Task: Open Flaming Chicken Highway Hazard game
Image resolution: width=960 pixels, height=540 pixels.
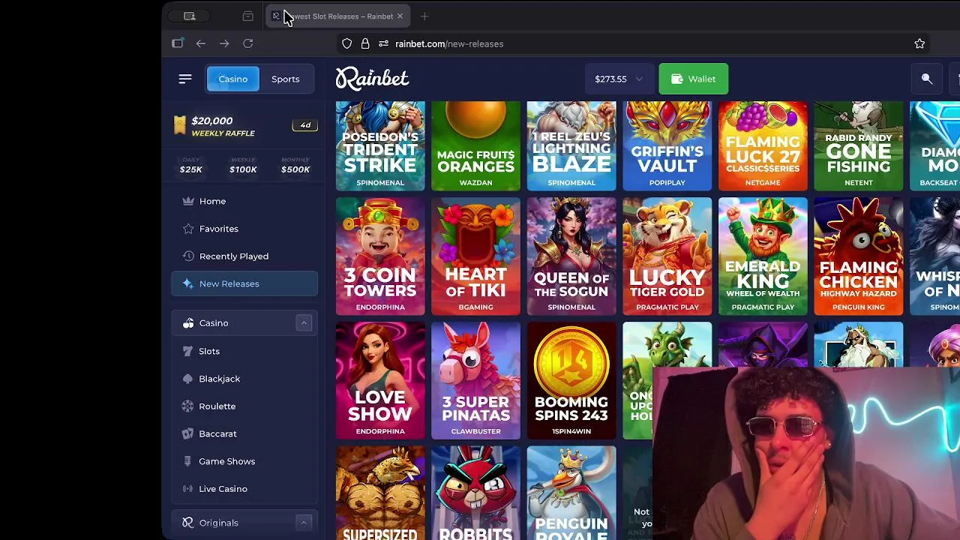Action: tap(859, 256)
